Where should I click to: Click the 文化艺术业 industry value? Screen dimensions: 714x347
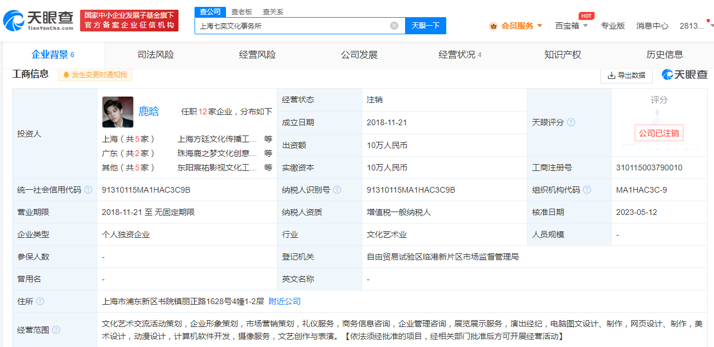[387, 234]
